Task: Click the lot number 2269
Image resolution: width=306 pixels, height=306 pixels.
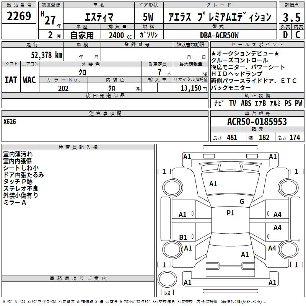Action: tap(19, 16)
